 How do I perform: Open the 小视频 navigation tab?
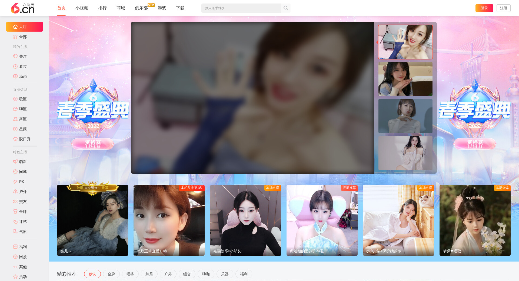pos(82,8)
